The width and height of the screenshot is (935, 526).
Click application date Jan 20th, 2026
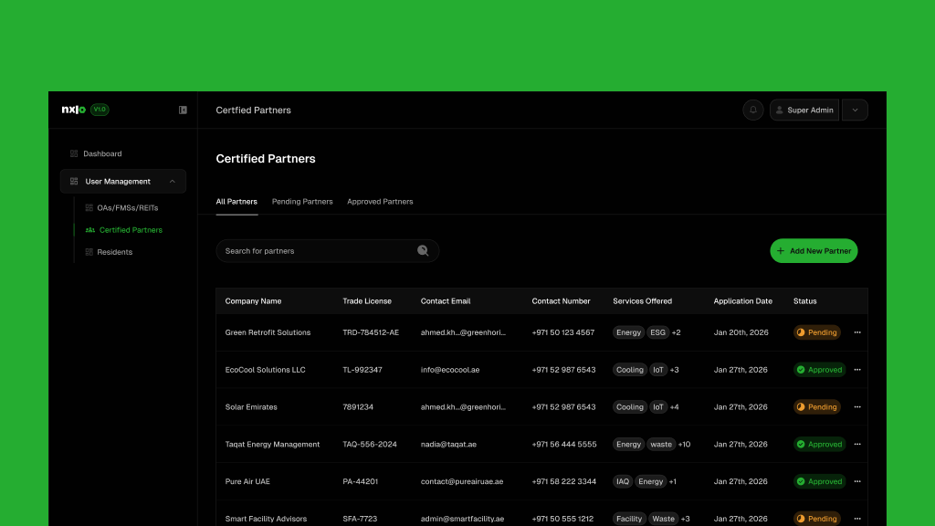click(741, 332)
